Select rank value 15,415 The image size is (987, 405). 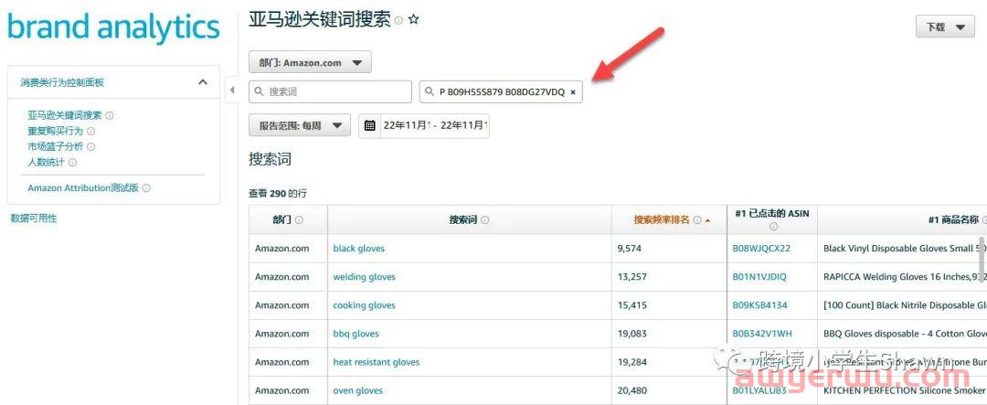tap(632, 304)
